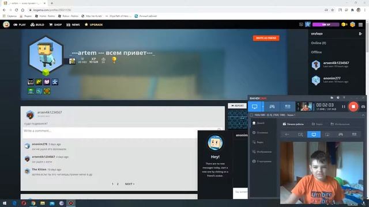Viewport: 369px width, 207px height.
Task: Click the INVITE AS FRIEND button
Action: (x=266, y=38)
